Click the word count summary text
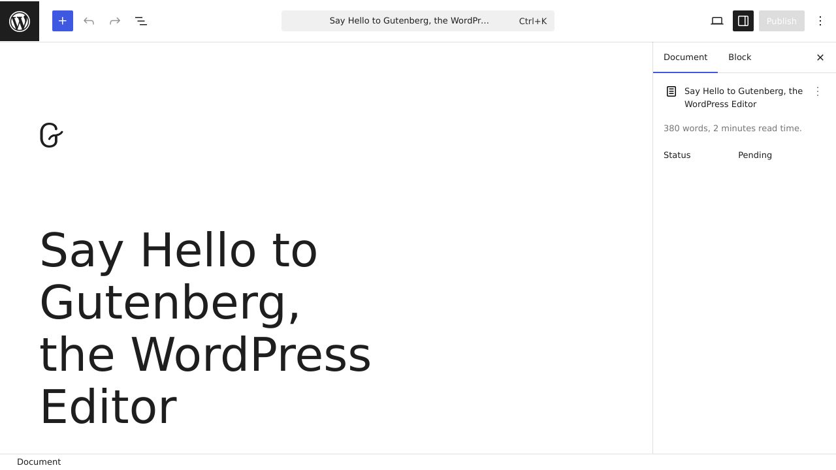This screenshot has height=470, width=836. pyautogui.click(x=732, y=128)
